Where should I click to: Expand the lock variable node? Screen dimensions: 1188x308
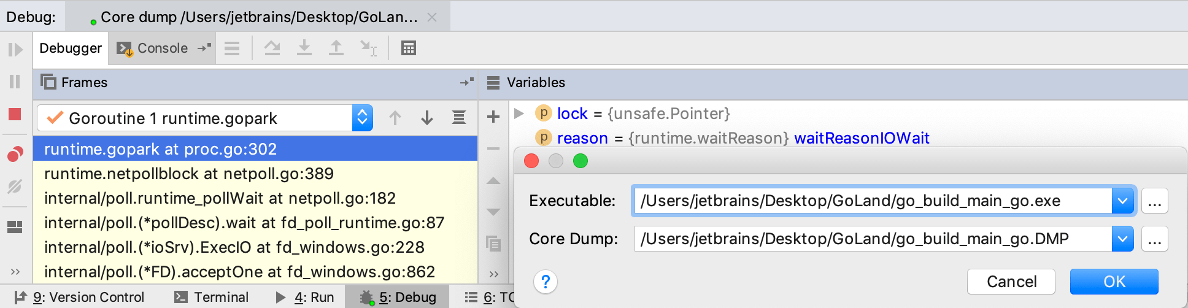pyautogui.click(x=519, y=114)
